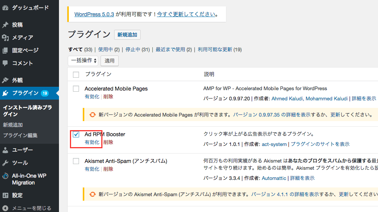Click the collapse arrow icon beside メニューを閉じる
The image size is (378, 212).
point(5,208)
